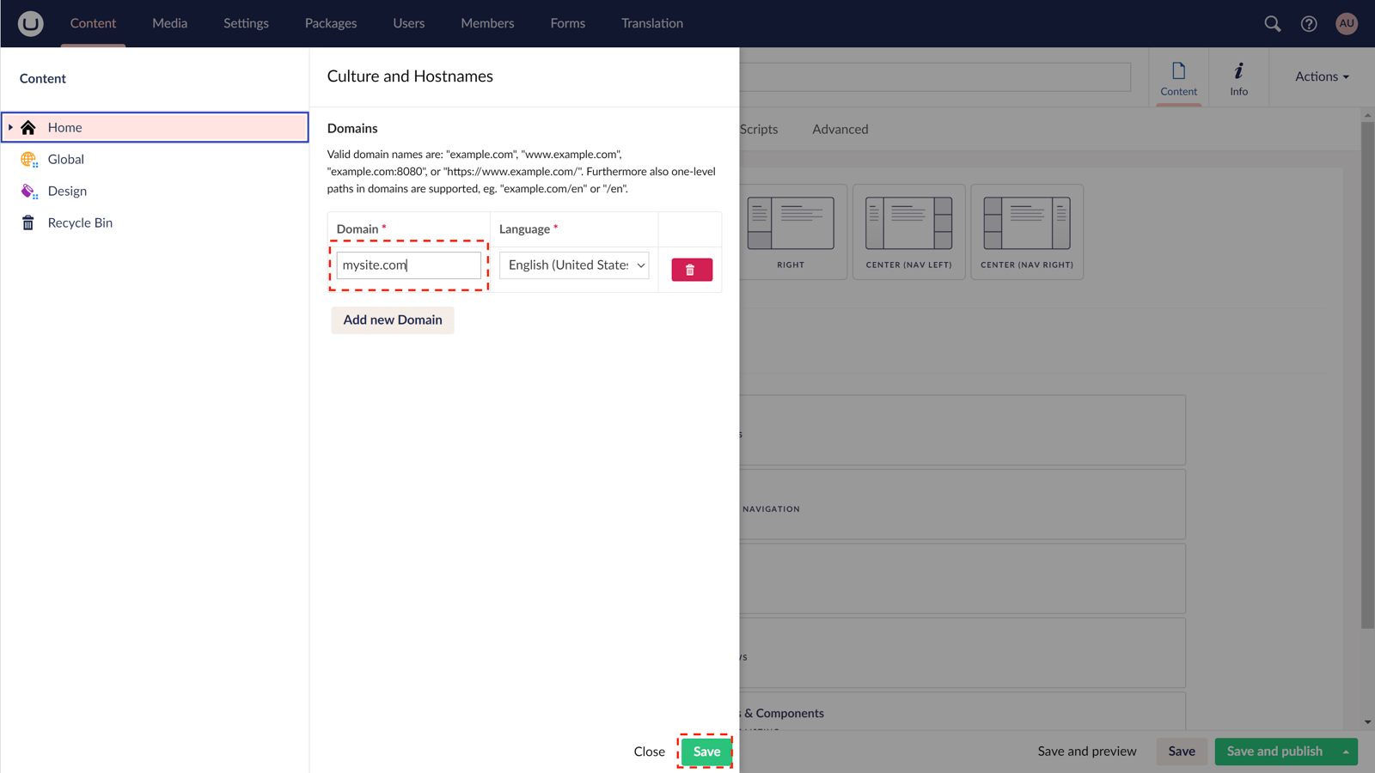The image size is (1375, 773).
Task: Click the Home house icon
Action: click(x=28, y=127)
